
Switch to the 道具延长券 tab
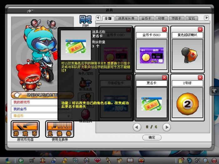(x=126, y=18)
